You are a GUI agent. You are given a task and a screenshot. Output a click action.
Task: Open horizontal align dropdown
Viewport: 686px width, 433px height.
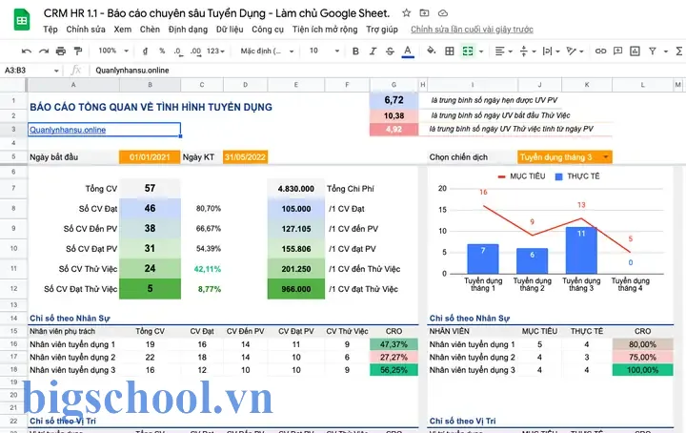[503, 52]
